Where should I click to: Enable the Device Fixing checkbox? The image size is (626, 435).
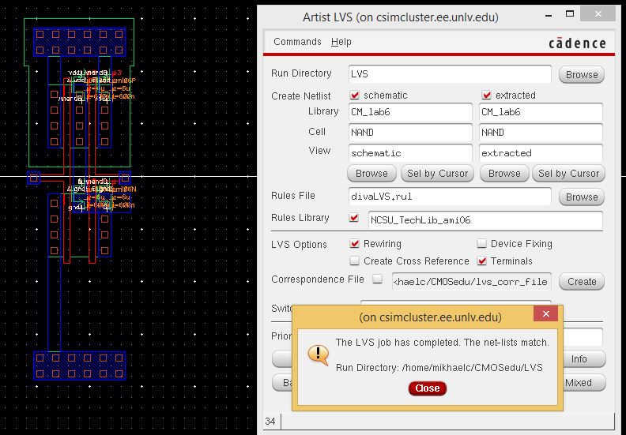point(482,244)
